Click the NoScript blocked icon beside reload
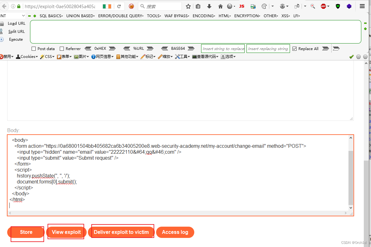The image size is (371, 247). pyautogui.click(x=131, y=6)
